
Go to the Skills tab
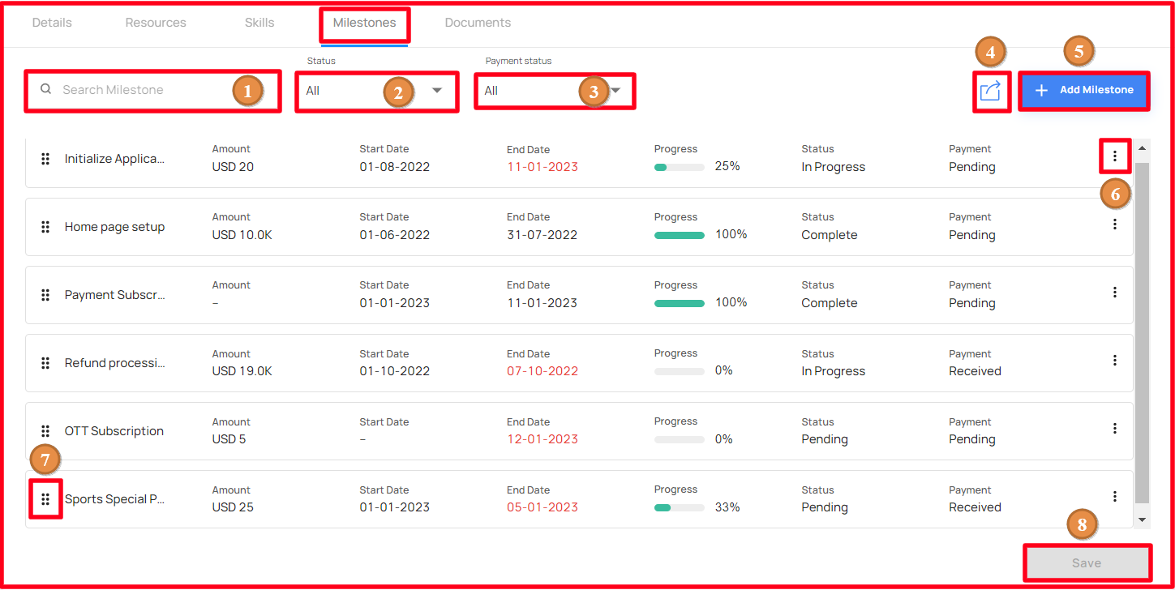tap(259, 23)
